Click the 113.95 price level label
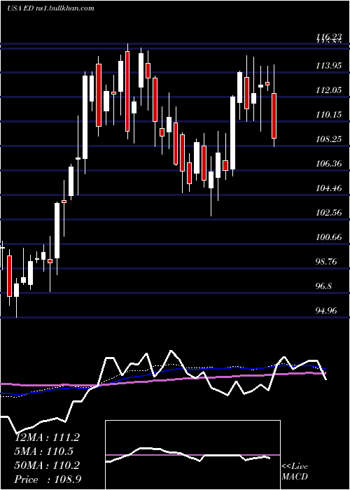350x490 pixels. point(329,66)
